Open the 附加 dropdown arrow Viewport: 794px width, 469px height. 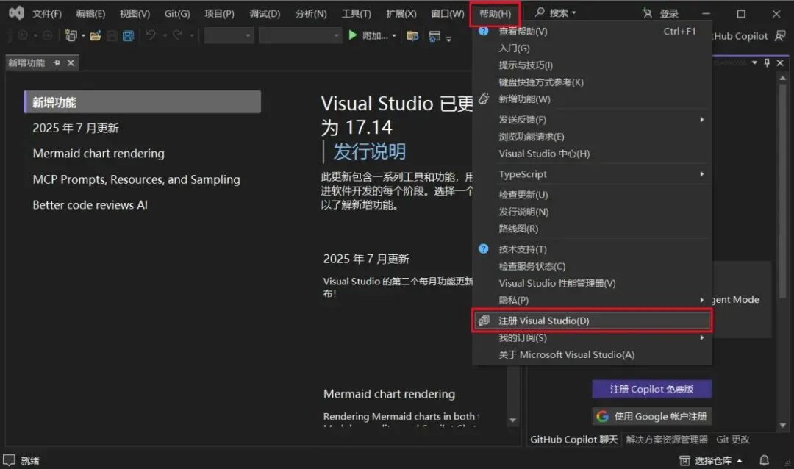pyautogui.click(x=394, y=36)
